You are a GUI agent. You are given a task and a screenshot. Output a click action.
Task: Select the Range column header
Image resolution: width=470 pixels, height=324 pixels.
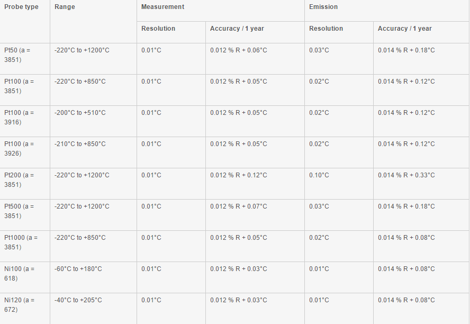click(x=65, y=7)
